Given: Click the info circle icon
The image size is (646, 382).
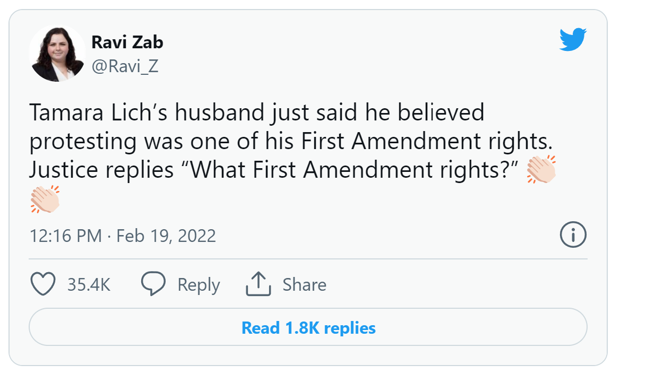Looking at the screenshot, I should [573, 235].
